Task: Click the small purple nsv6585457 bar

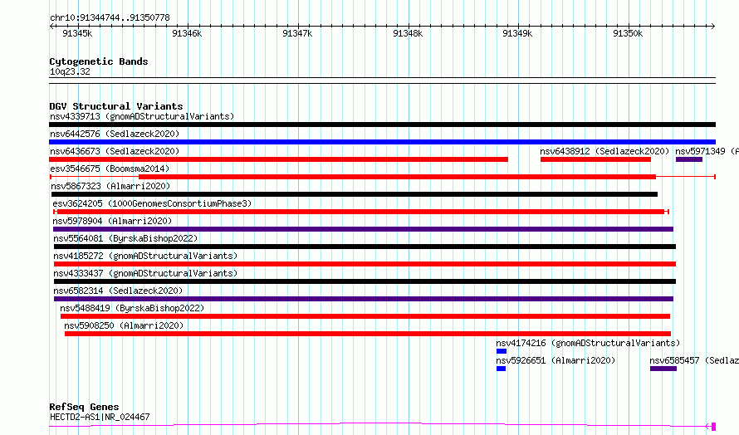Action: (663, 369)
